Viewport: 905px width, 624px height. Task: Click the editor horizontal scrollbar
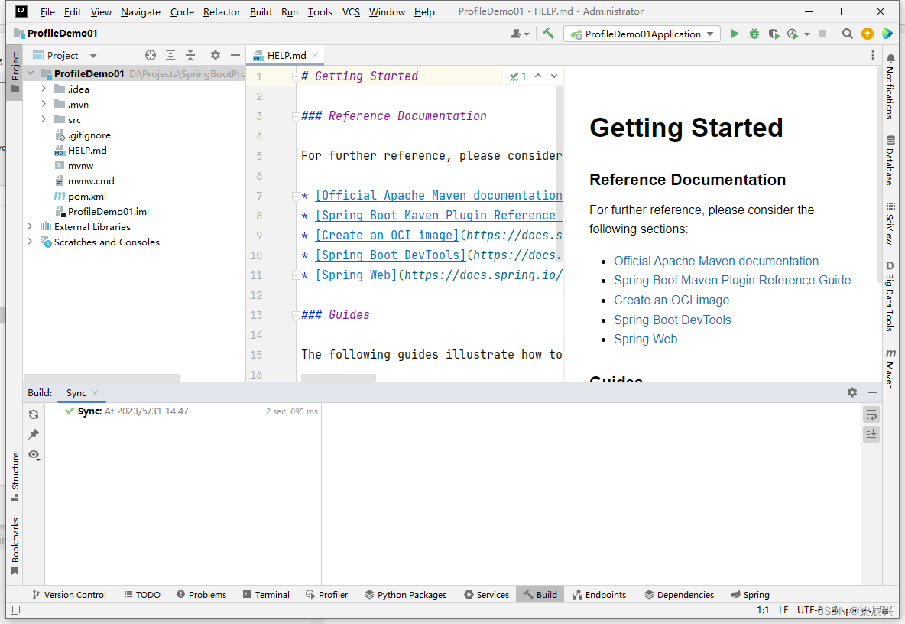pos(338,378)
